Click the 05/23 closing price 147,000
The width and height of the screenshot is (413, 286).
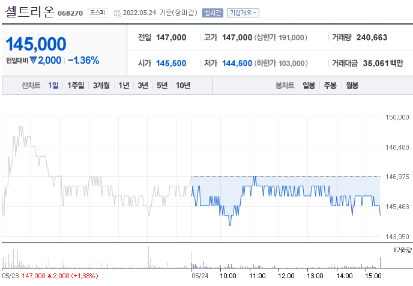(x=34, y=276)
